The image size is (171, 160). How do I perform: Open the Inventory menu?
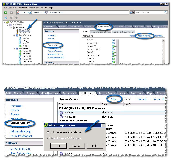click(x=23, y=8)
